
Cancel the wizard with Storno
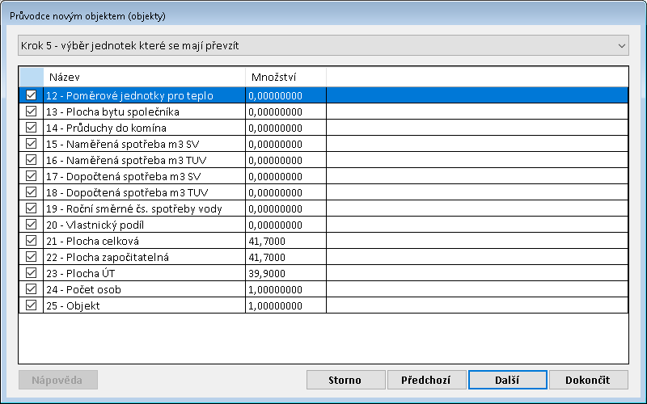[345, 380]
